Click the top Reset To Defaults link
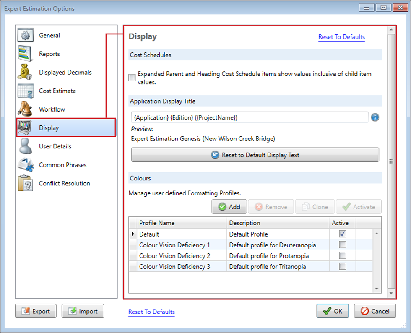411x333 pixels. coord(341,37)
